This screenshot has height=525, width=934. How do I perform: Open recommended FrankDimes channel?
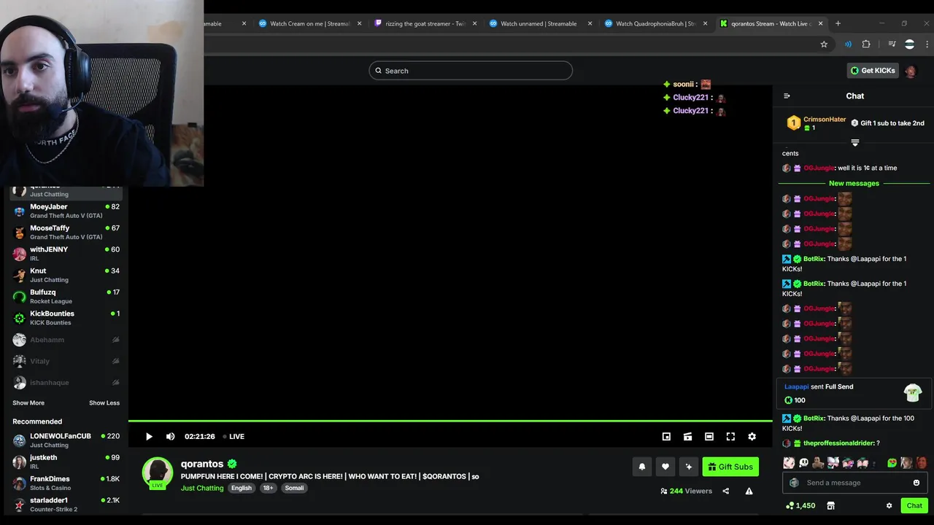click(x=66, y=483)
